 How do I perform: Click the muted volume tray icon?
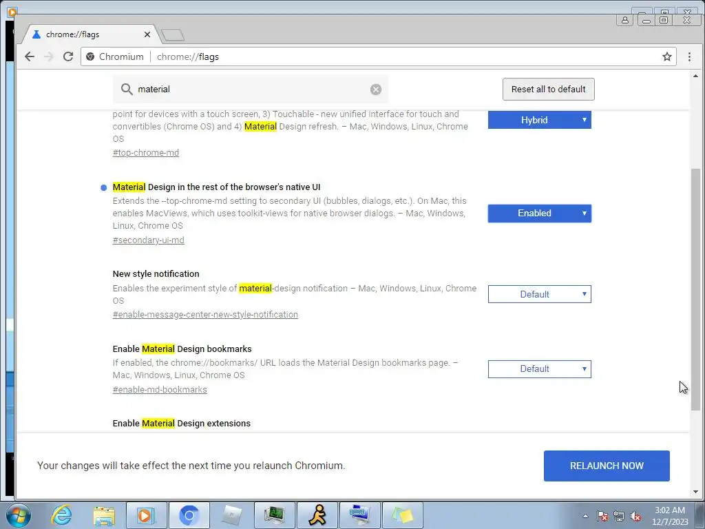(635, 516)
